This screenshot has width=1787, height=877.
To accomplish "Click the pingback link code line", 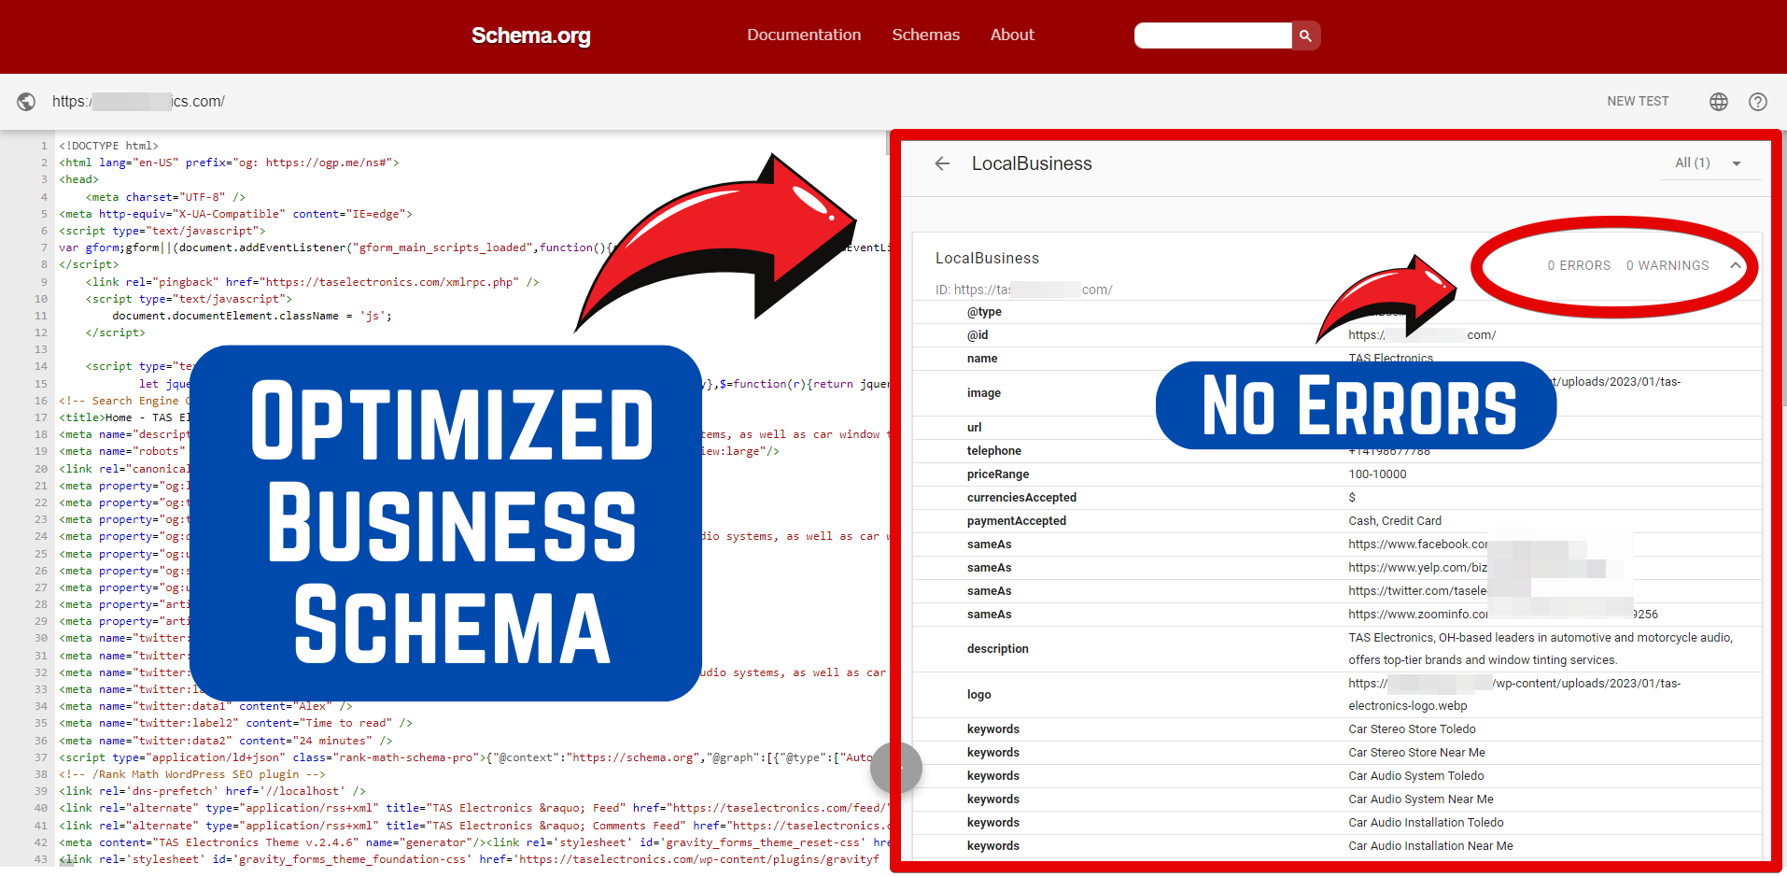I will 312,282.
